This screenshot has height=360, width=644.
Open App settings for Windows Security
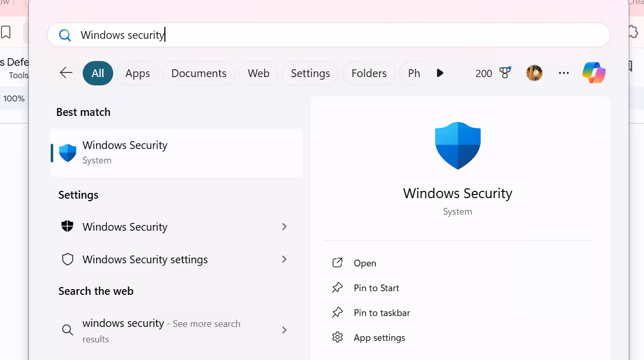[379, 337]
